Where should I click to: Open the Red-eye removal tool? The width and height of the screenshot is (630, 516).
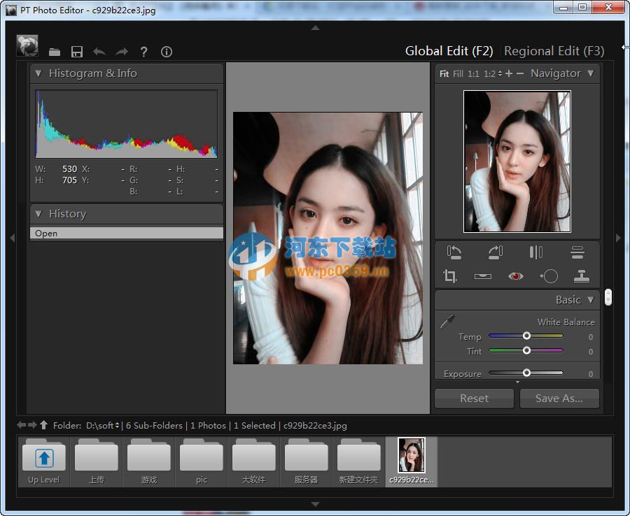(x=515, y=275)
